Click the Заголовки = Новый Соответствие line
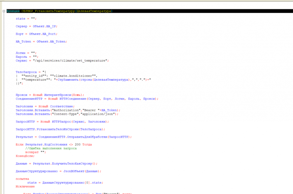 tap(45, 106)
